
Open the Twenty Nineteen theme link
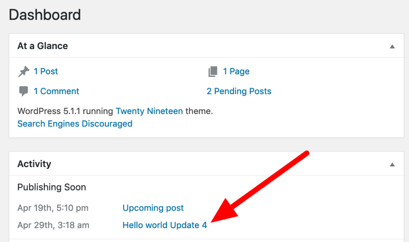149,111
